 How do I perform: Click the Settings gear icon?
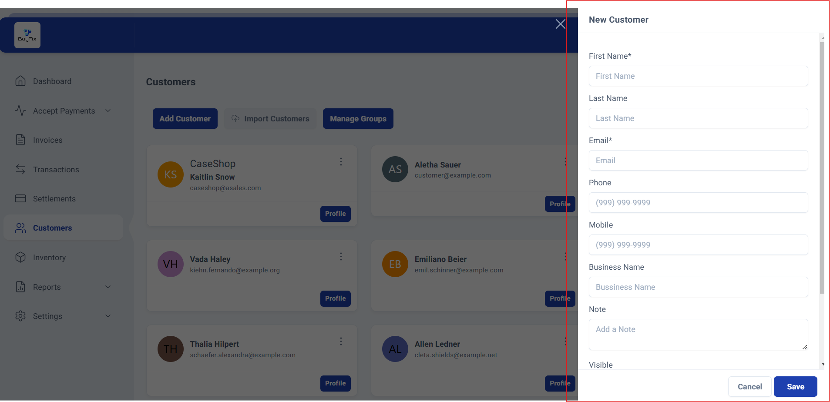[x=20, y=316]
